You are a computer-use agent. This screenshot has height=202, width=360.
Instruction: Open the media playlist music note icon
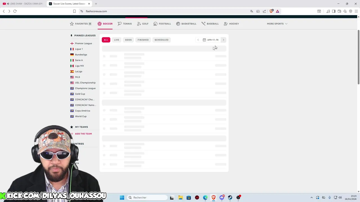(328, 11)
